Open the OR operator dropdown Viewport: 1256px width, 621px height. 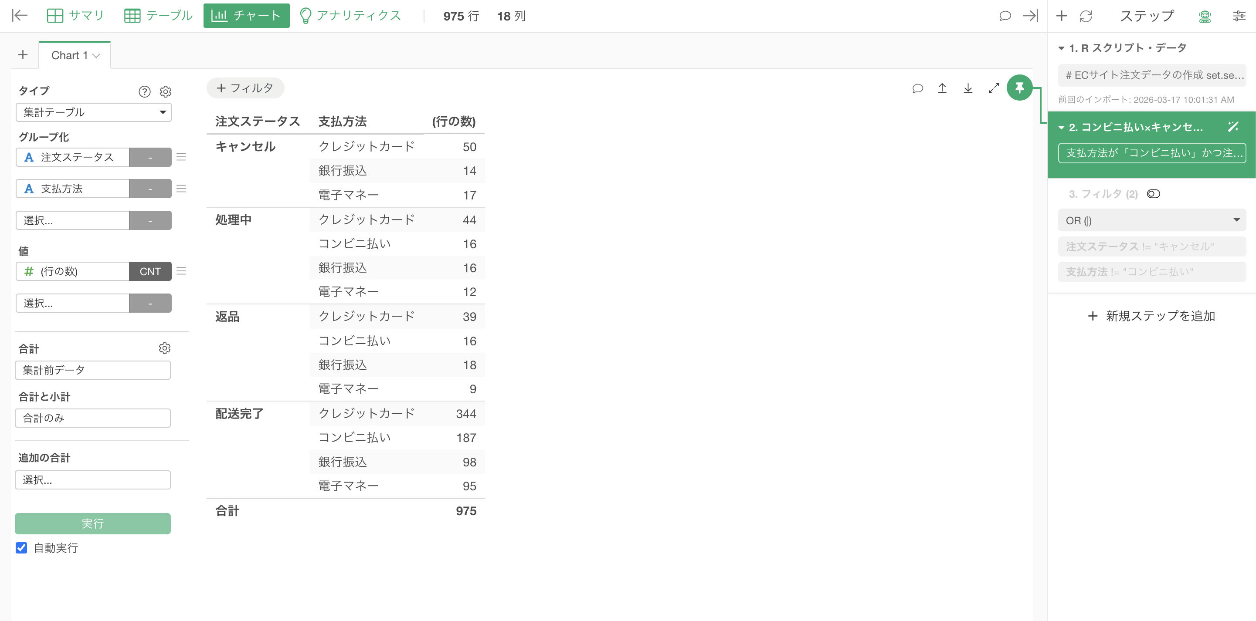[1152, 220]
